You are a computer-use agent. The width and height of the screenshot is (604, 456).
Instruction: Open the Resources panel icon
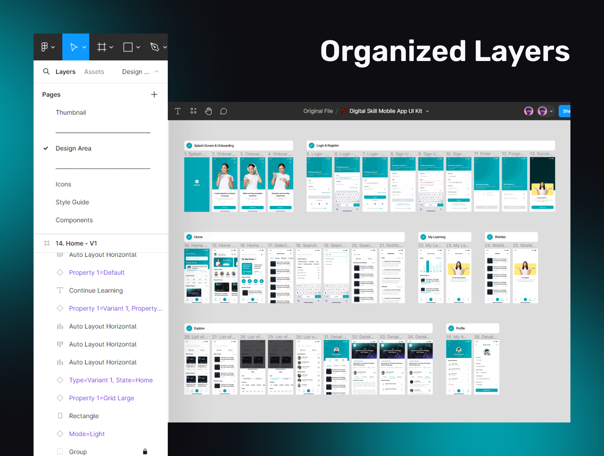point(193,111)
